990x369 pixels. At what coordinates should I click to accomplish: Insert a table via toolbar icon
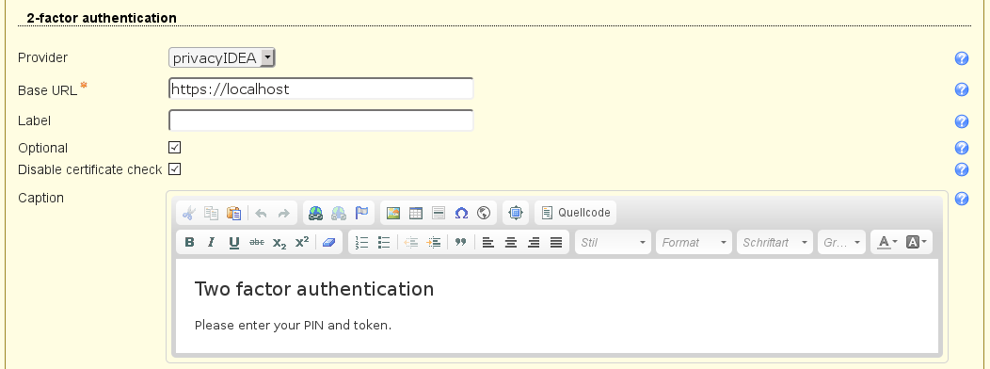[x=415, y=213]
